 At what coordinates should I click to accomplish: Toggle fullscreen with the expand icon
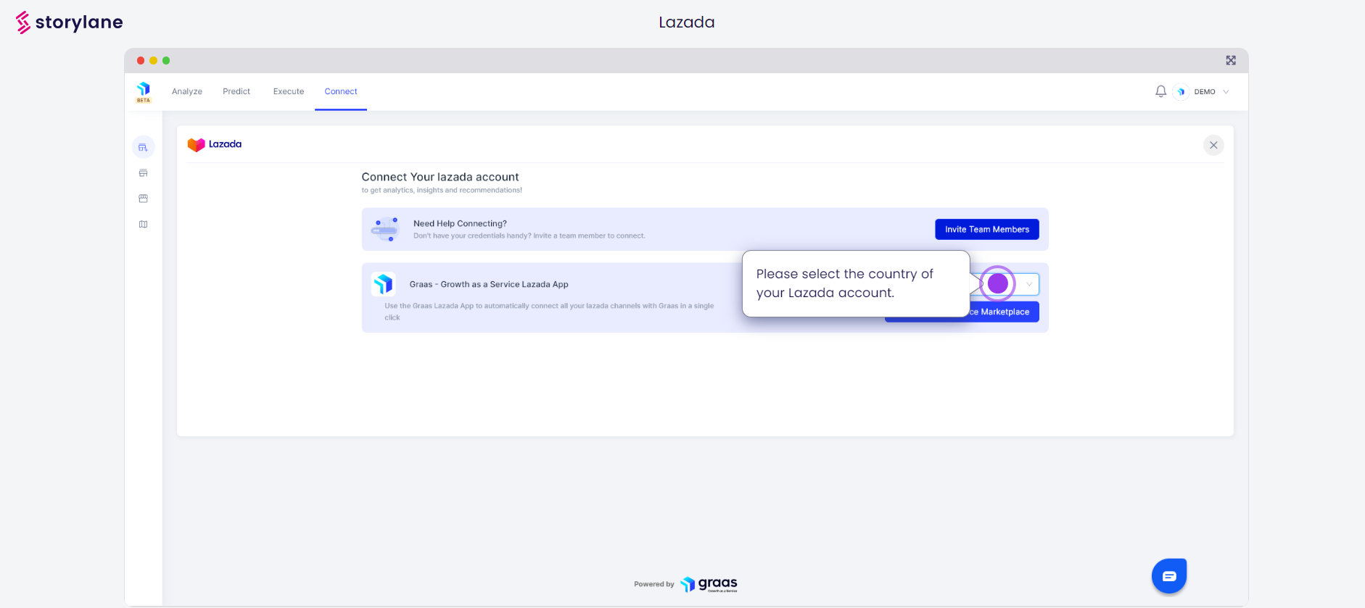pyautogui.click(x=1231, y=61)
